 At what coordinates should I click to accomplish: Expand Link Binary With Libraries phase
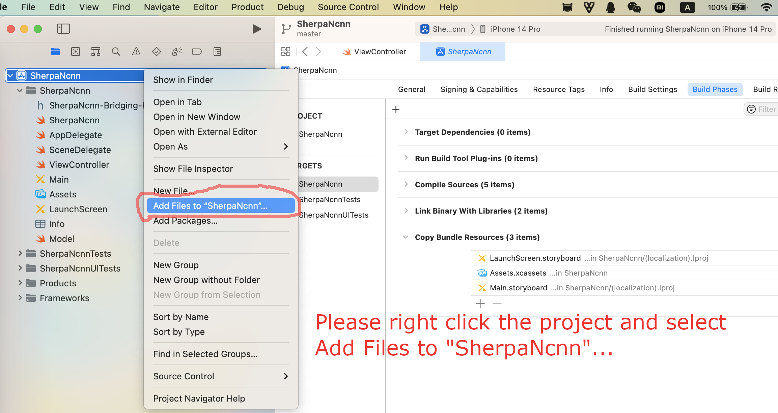(x=406, y=211)
